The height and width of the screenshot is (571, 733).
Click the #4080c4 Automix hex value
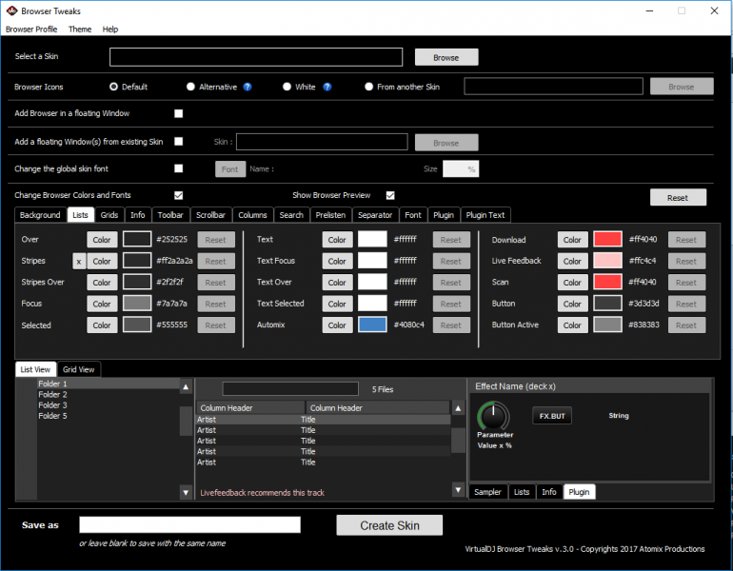tap(409, 325)
